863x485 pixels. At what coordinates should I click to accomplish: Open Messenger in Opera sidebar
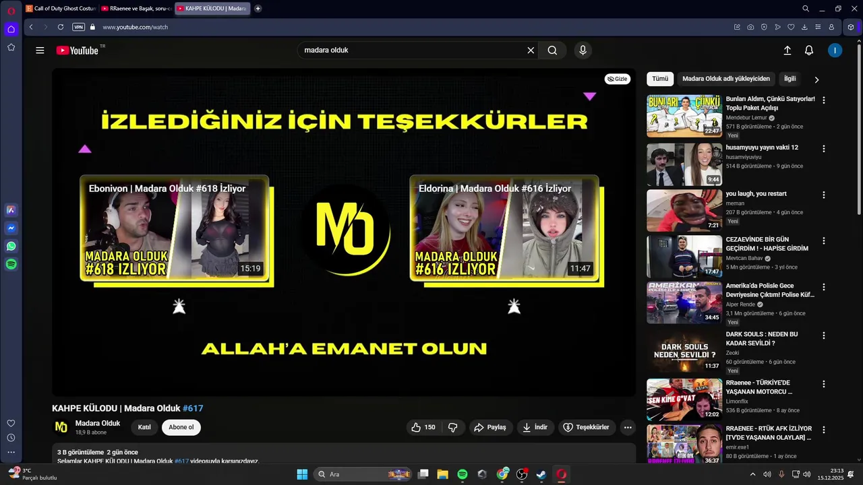tap(11, 228)
